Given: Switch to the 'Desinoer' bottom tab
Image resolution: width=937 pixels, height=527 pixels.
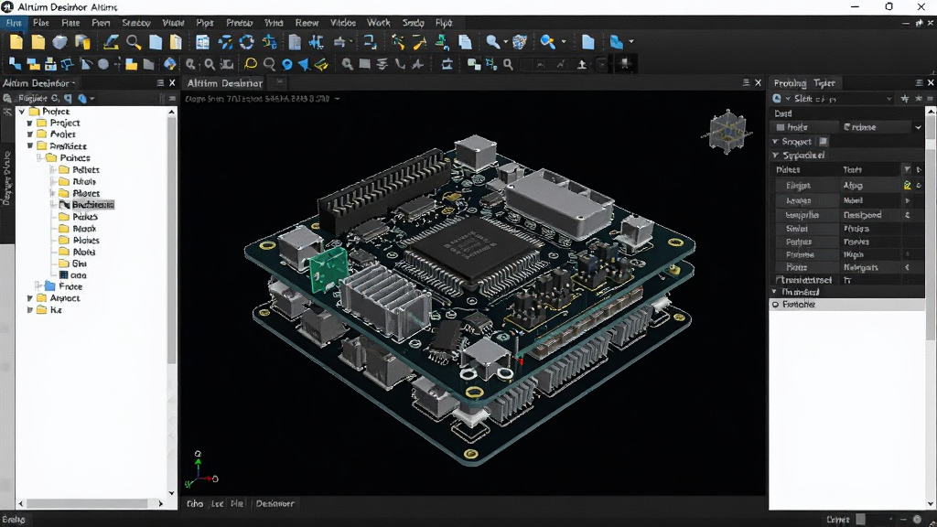Looking at the screenshot, I should pyautogui.click(x=275, y=504).
